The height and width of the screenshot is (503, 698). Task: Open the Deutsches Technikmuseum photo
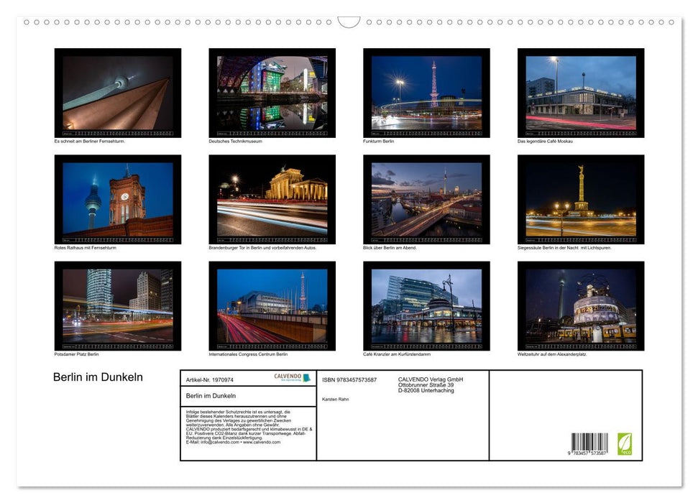(x=272, y=93)
